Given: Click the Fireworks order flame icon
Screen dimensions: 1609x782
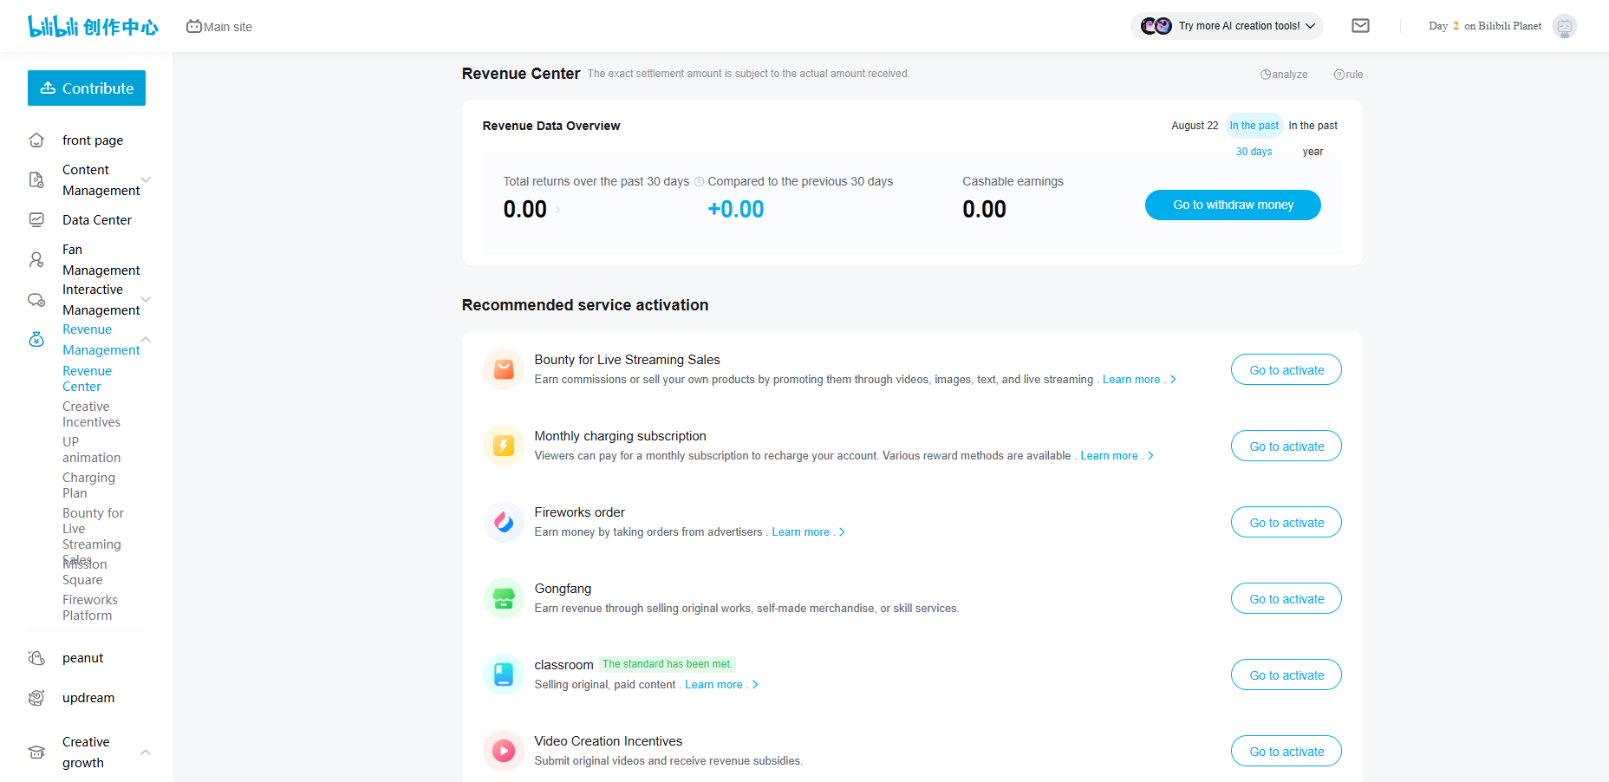Looking at the screenshot, I should 504,523.
